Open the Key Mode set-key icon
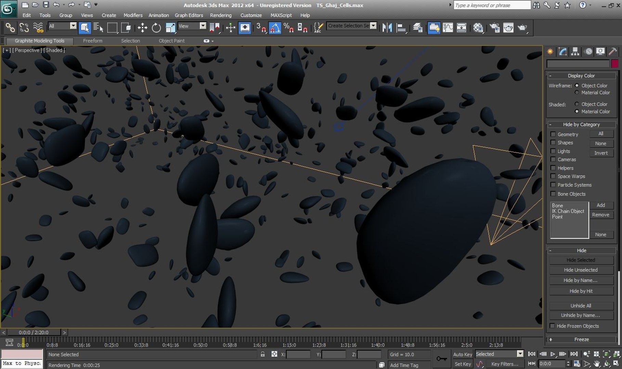The height and width of the screenshot is (369, 622). [x=441, y=359]
